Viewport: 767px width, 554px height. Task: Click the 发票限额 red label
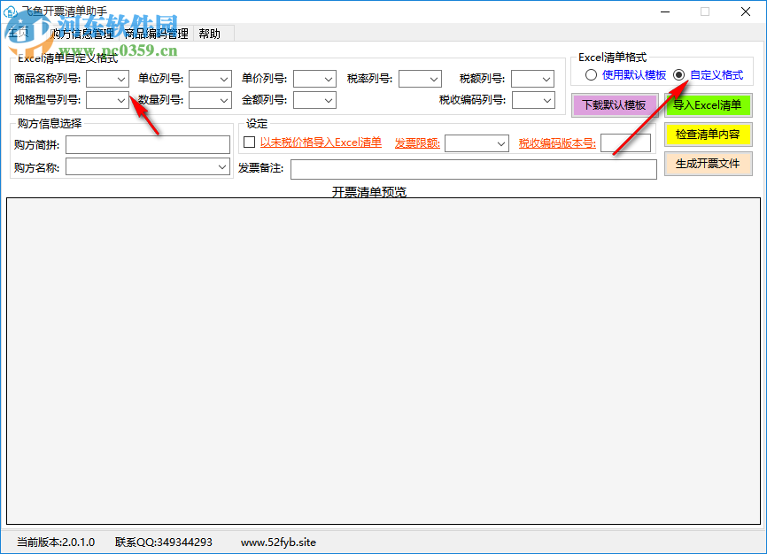click(x=417, y=143)
